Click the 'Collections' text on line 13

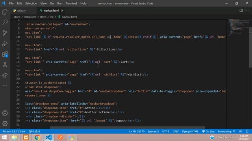click(106, 49)
